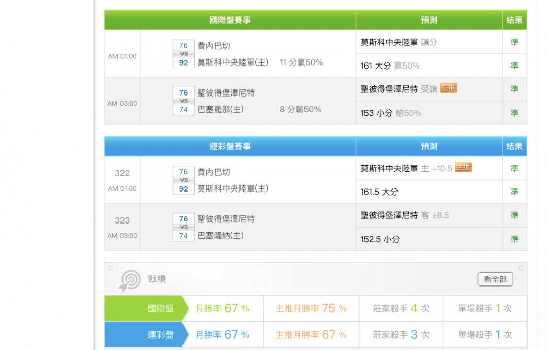The height and width of the screenshot is (350, 549).
Task: Click game number 323
Action: coord(122,220)
